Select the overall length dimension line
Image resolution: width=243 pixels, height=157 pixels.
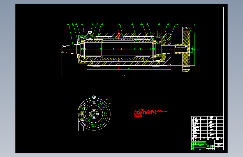click(x=124, y=76)
